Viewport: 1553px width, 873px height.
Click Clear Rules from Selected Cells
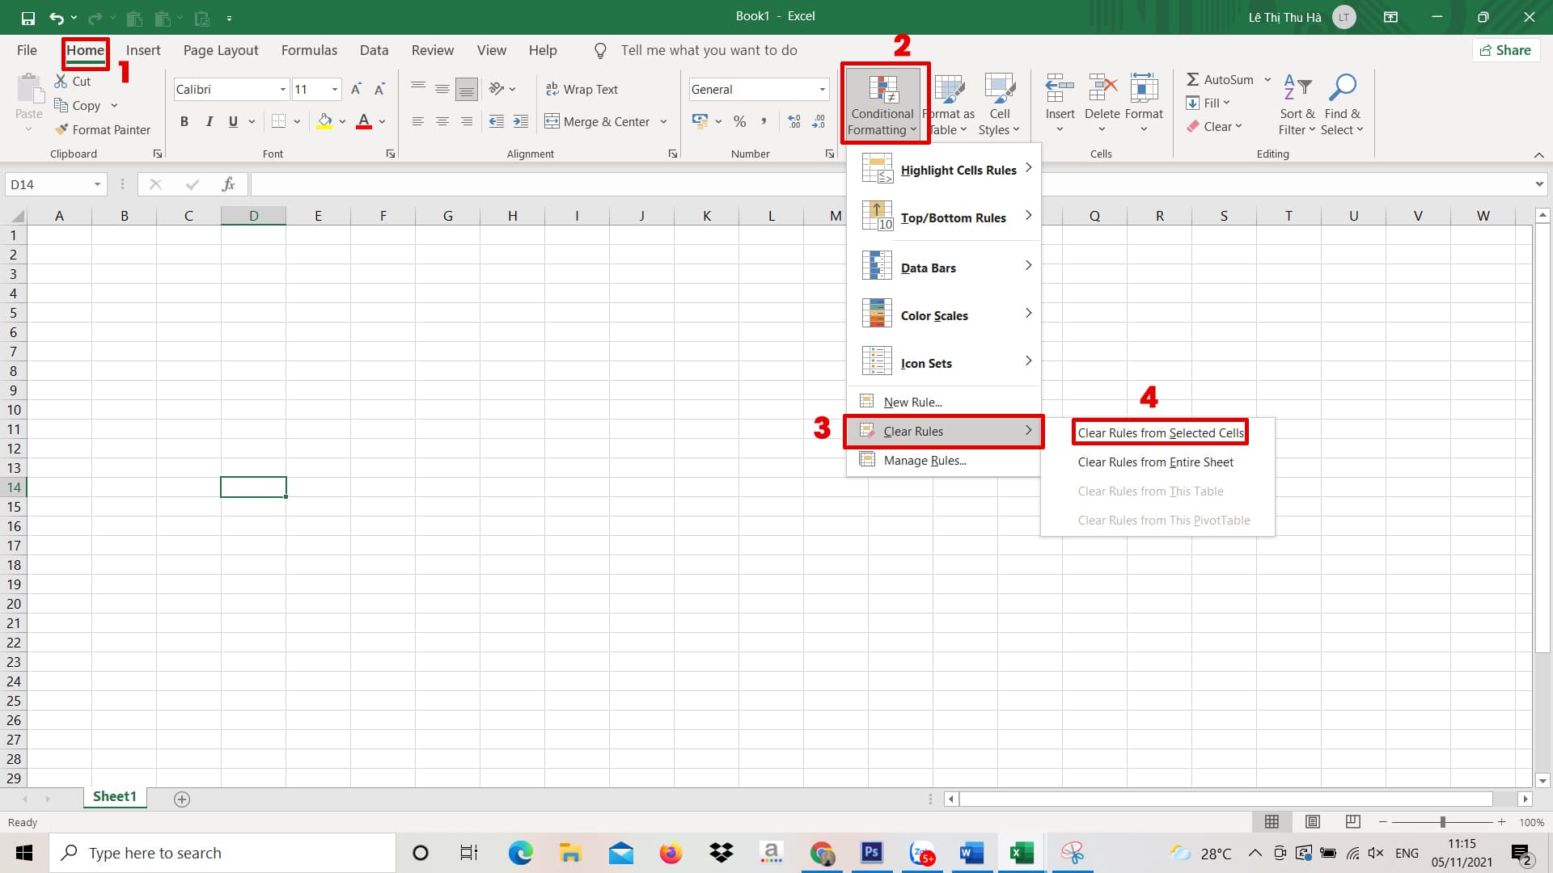1161,432
